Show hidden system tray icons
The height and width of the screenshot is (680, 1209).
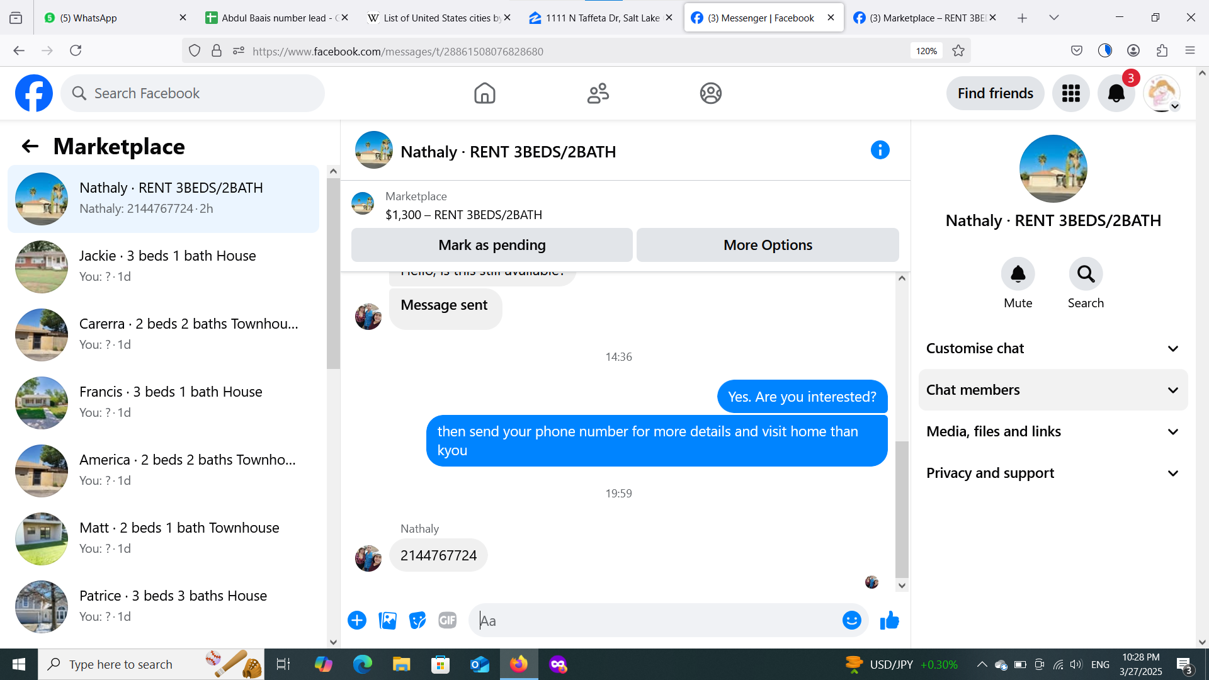(982, 664)
